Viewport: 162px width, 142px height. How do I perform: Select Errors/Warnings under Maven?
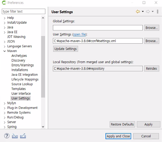click(x=23, y=65)
